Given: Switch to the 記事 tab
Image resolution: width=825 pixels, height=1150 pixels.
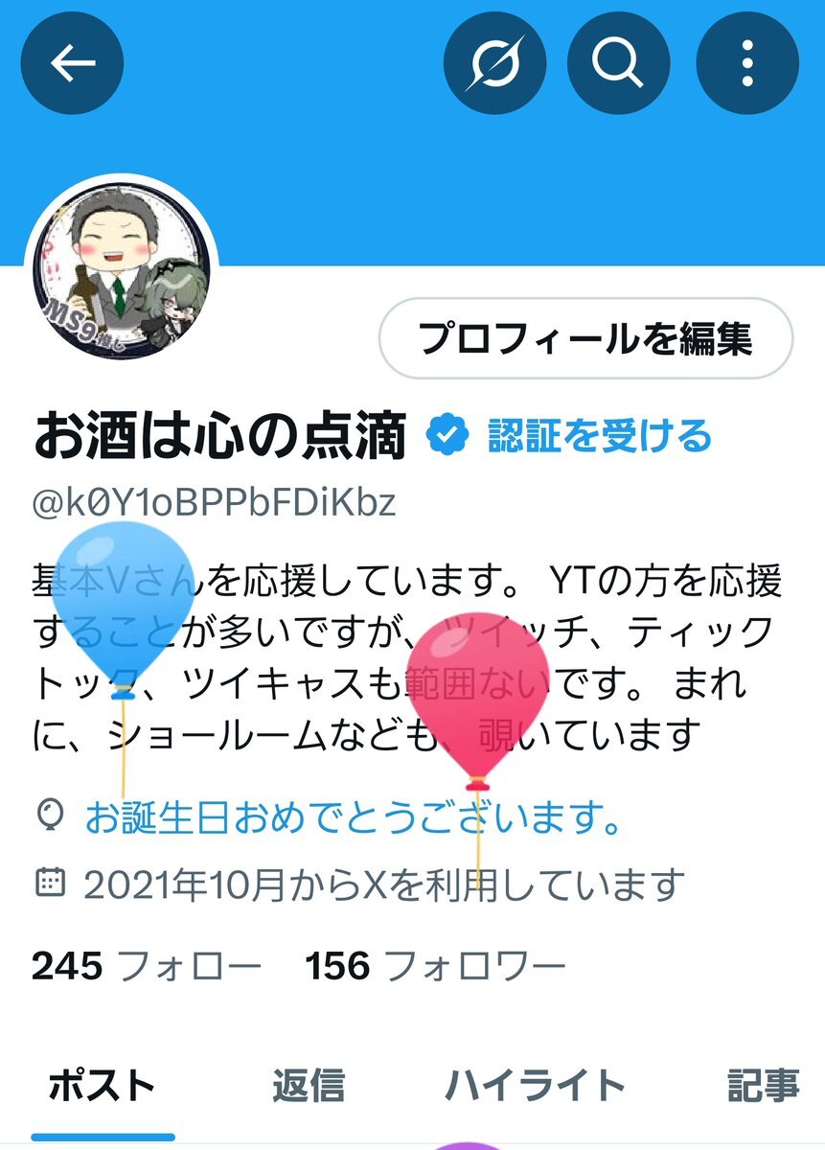Looking at the screenshot, I should pyautogui.click(x=764, y=1086).
